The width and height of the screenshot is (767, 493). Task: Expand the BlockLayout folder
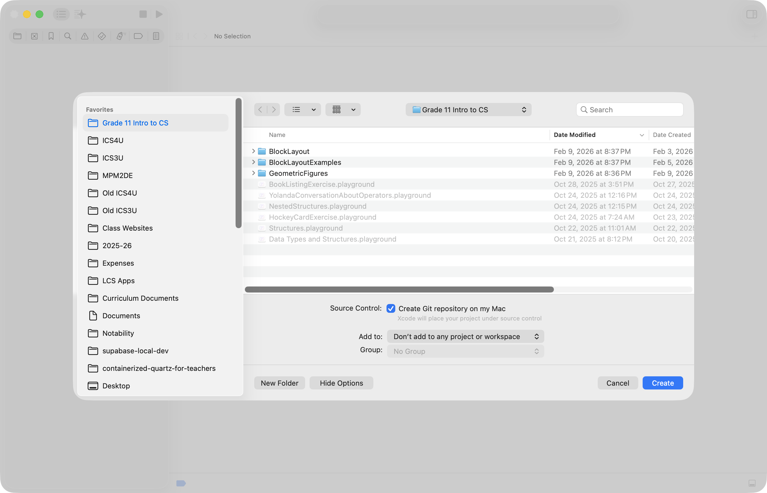[x=253, y=151]
